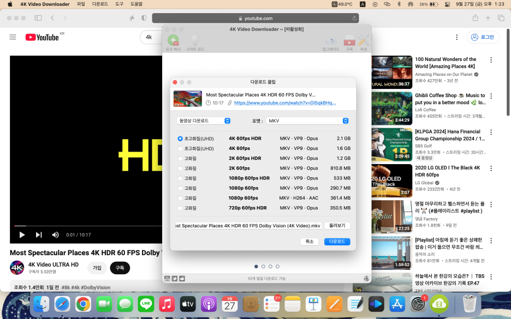Click the YouTube icon in the downloader footer
Screen dimensions: 511x319
pyautogui.click(x=167, y=278)
